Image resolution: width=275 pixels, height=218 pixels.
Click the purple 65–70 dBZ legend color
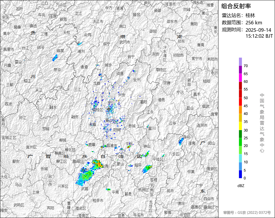240,69
